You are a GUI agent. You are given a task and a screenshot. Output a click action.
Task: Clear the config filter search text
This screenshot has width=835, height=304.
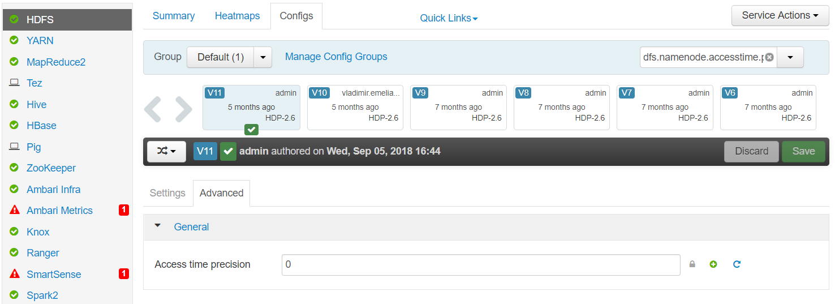(x=769, y=57)
